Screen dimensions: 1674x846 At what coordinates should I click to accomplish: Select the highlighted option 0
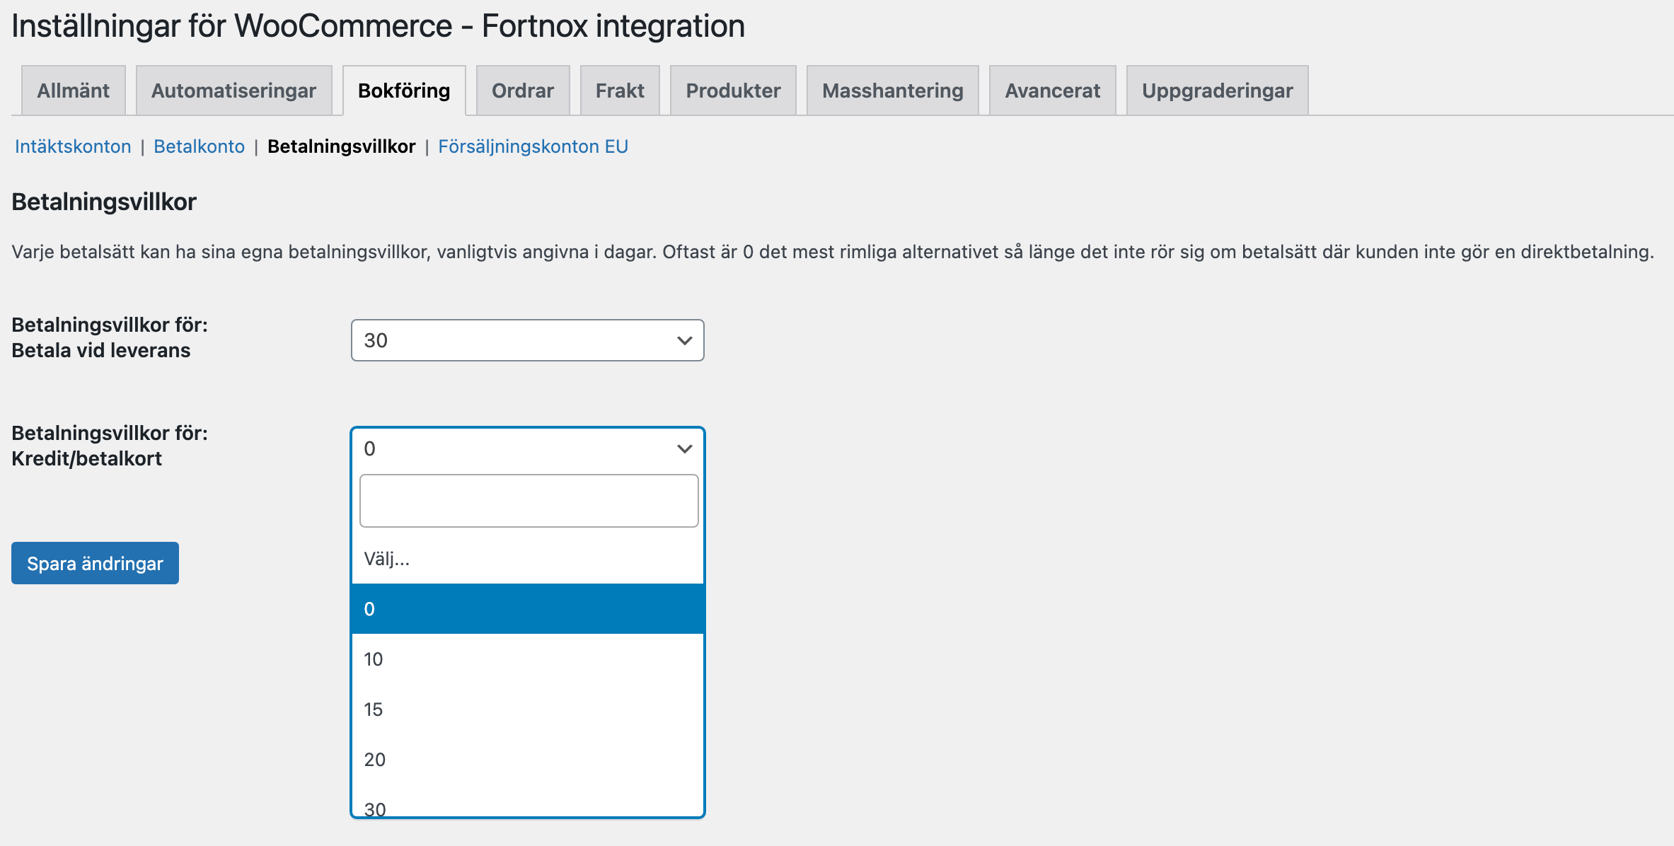point(527,608)
